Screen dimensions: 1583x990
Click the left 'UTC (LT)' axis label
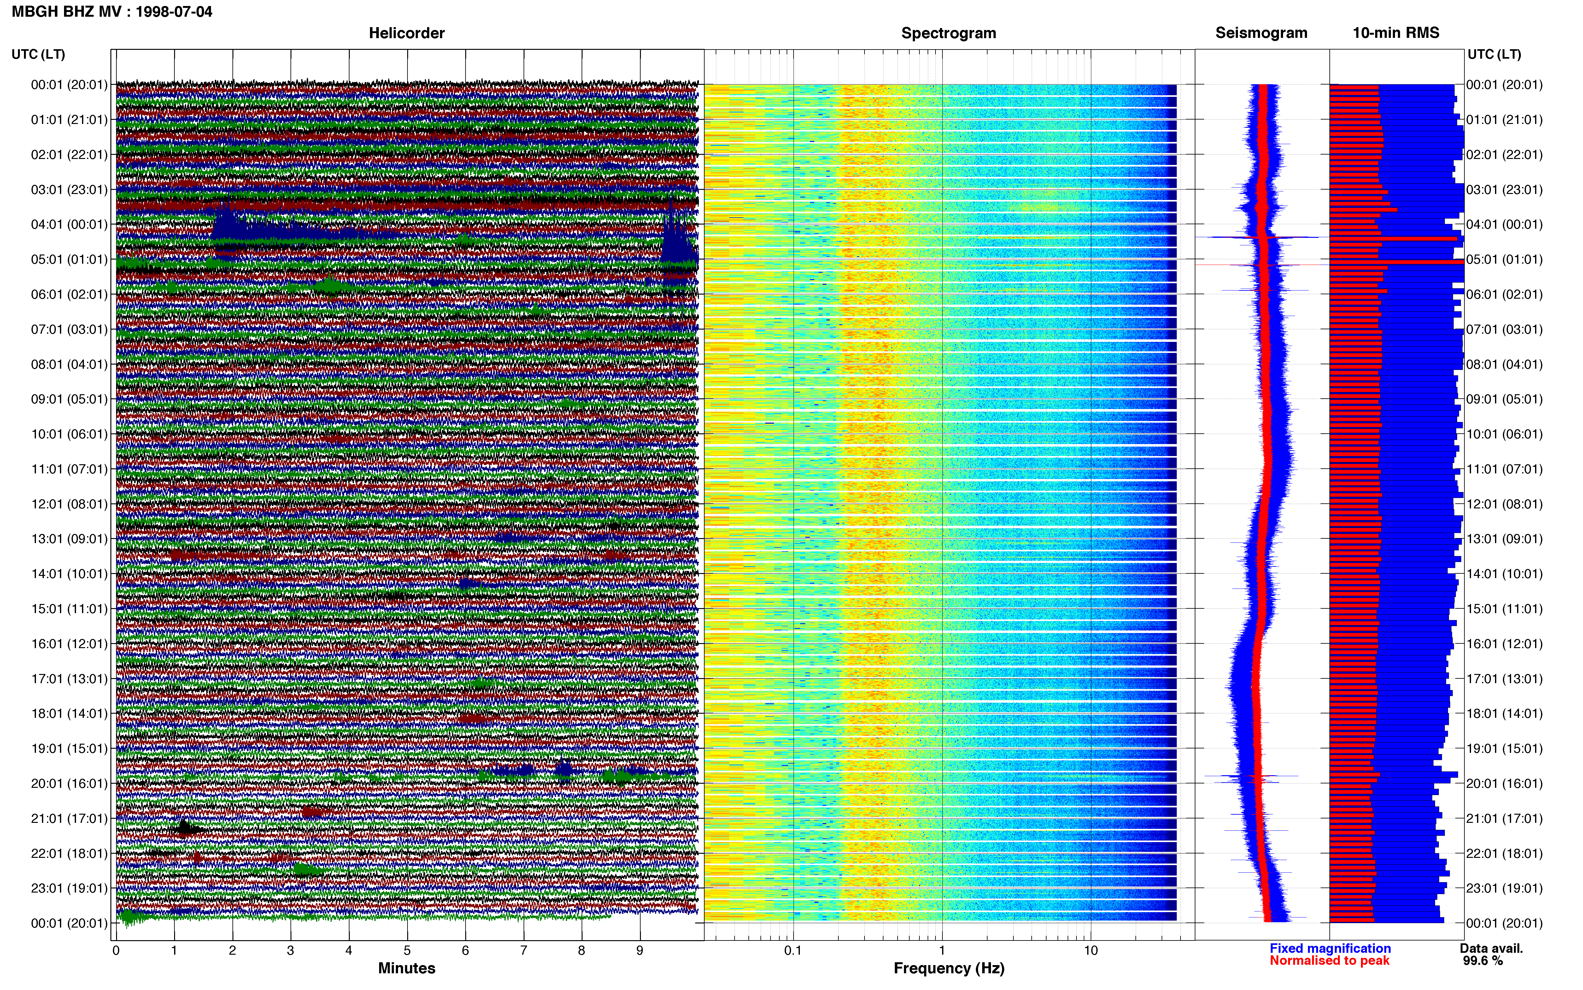click(38, 54)
